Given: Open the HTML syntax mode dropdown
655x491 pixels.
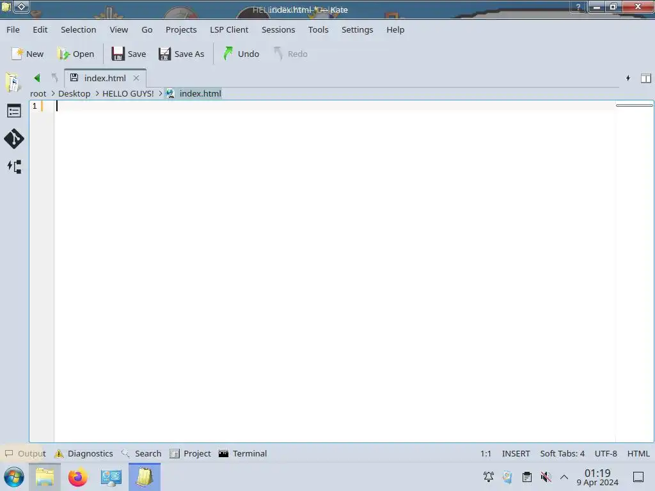Looking at the screenshot, I should click(x=638, y=453).
